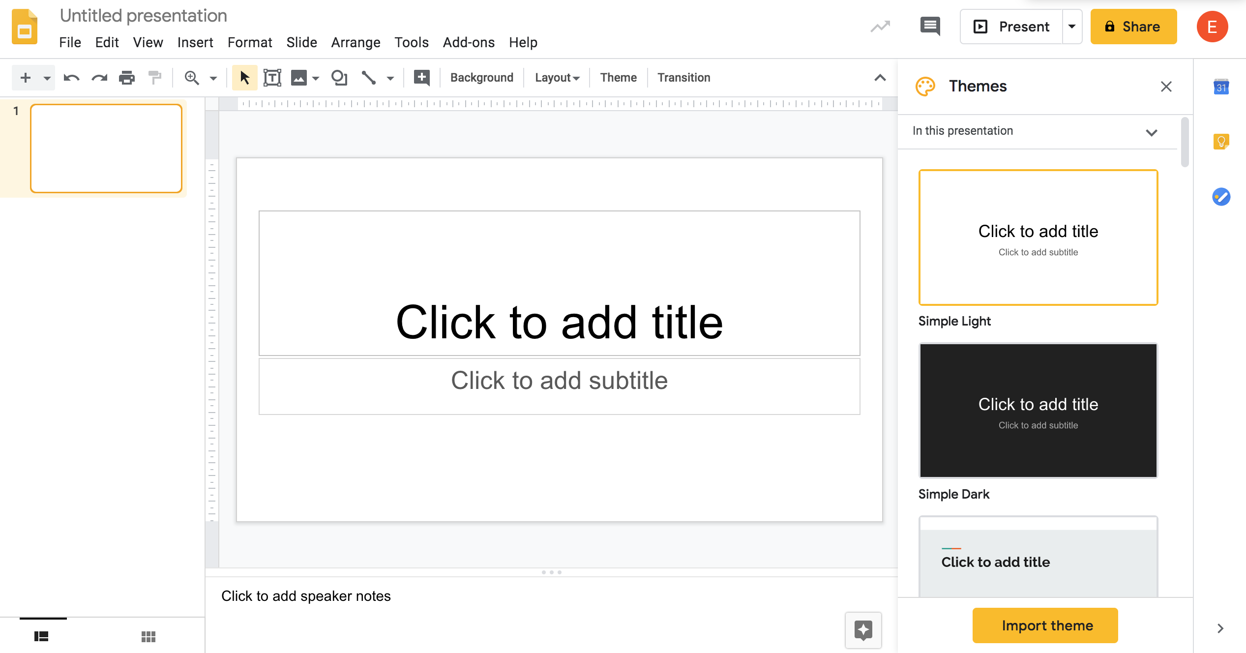Print the presentation

point(127,77)
